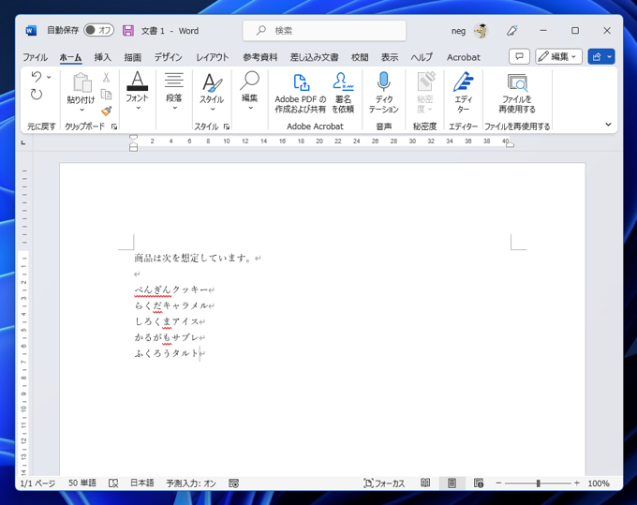Switch to the 参考資料 tab

coord(260,57)
